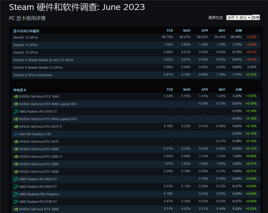The width and height of the screenshot is (268, 213).
Task: Click NVIDIA GeForce RTX 4050 Laptop GPU name
Action: coord(48,119)
